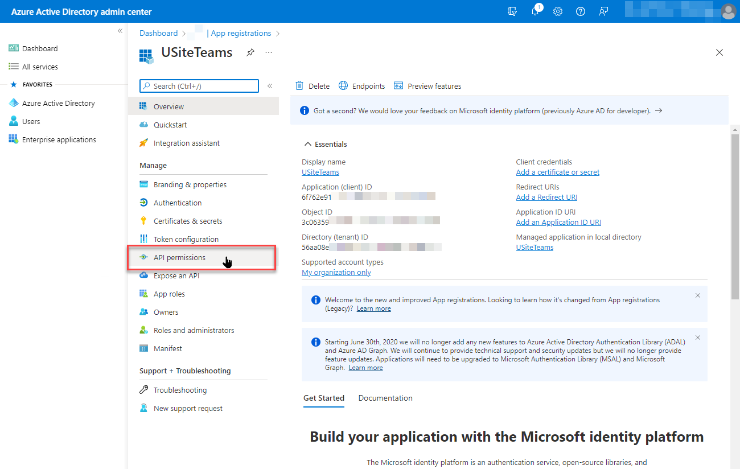Pin the USiteTeams blade
The width and height of the screenshot is (740, 469).
click(x=250, y=52)
